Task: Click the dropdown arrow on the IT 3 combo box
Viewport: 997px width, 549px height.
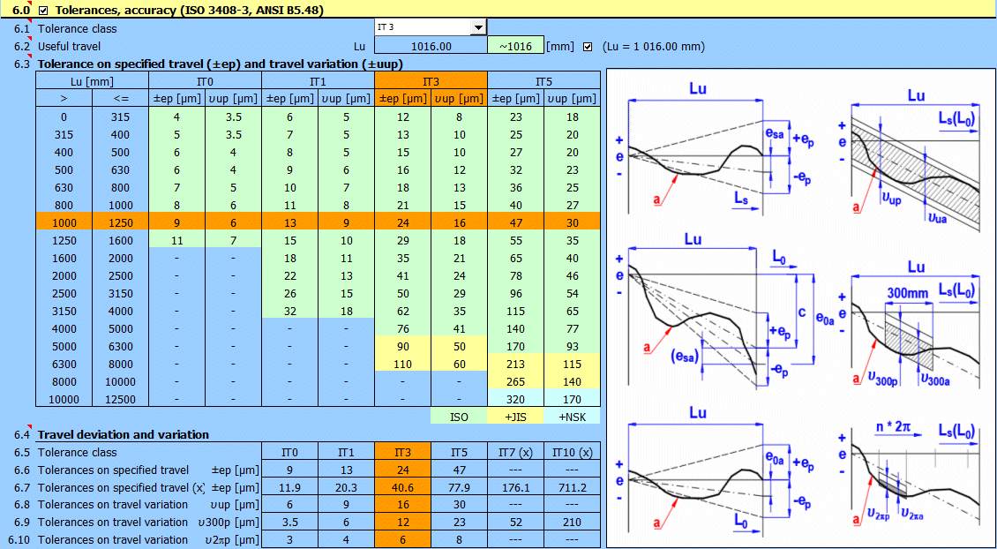Action: (x=476, y=26)
